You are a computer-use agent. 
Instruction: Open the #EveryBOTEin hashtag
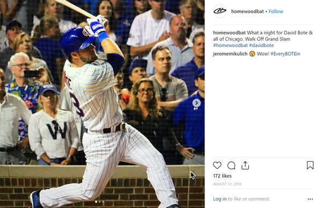286,54
